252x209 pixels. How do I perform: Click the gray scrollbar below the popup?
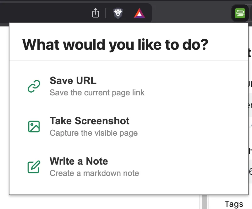(x=204, y=202)
